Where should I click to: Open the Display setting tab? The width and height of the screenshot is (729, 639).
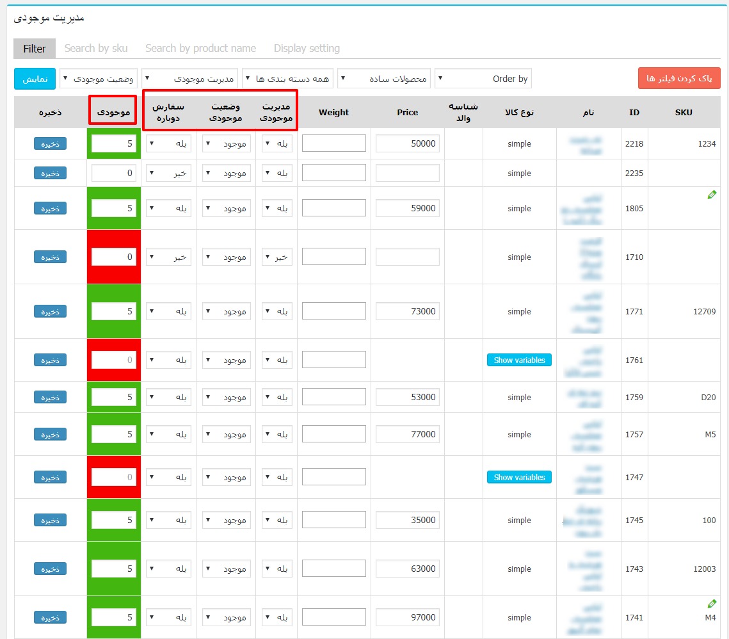[307, 48]
